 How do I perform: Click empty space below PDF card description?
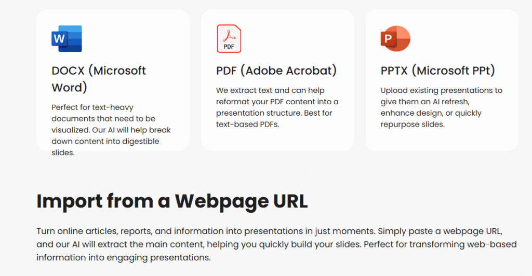[x=277, y=140]
